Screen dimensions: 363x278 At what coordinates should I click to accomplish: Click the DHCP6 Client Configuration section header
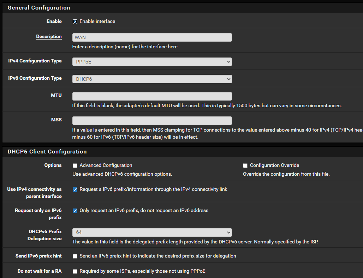47,152
